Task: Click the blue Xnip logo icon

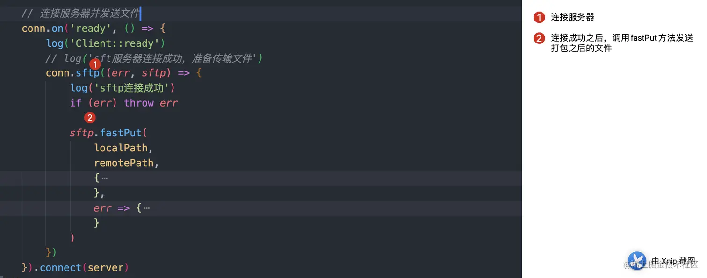Action: [637, 261]
